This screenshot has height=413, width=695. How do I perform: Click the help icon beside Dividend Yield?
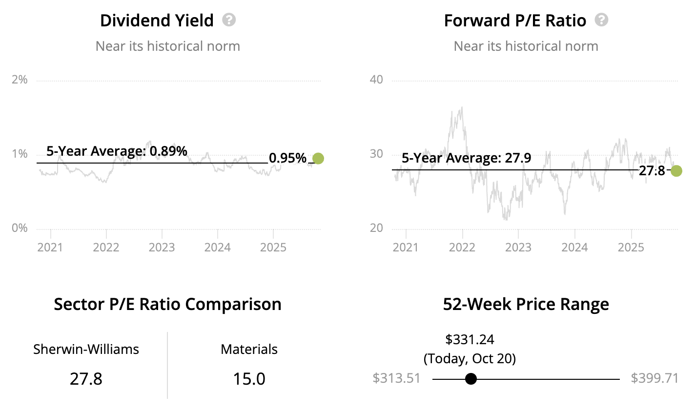tap(229, 20)
